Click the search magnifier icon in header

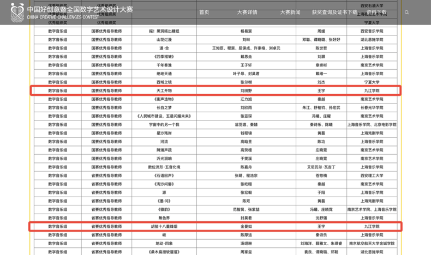(406, 12)
